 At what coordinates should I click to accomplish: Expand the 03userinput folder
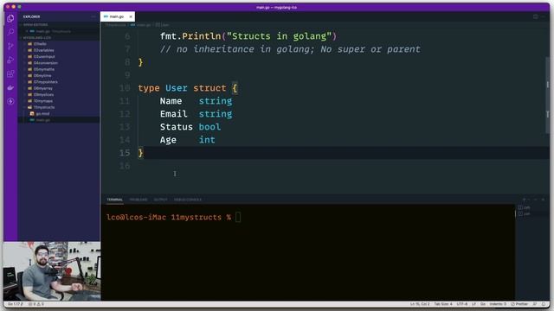click(59, 57)
